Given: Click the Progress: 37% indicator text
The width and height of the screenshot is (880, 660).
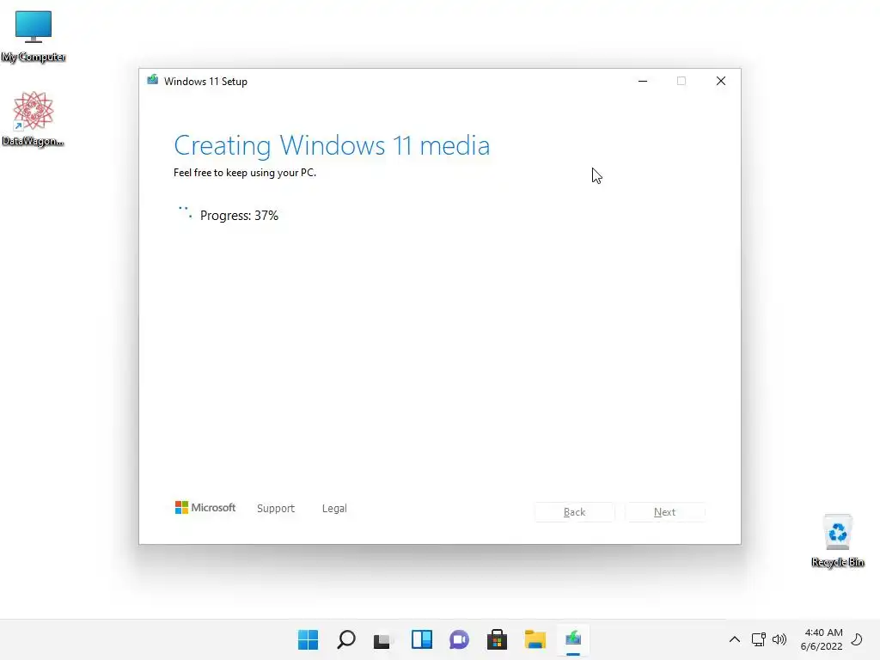Looking at the screenshot, I should pos(239,216).
